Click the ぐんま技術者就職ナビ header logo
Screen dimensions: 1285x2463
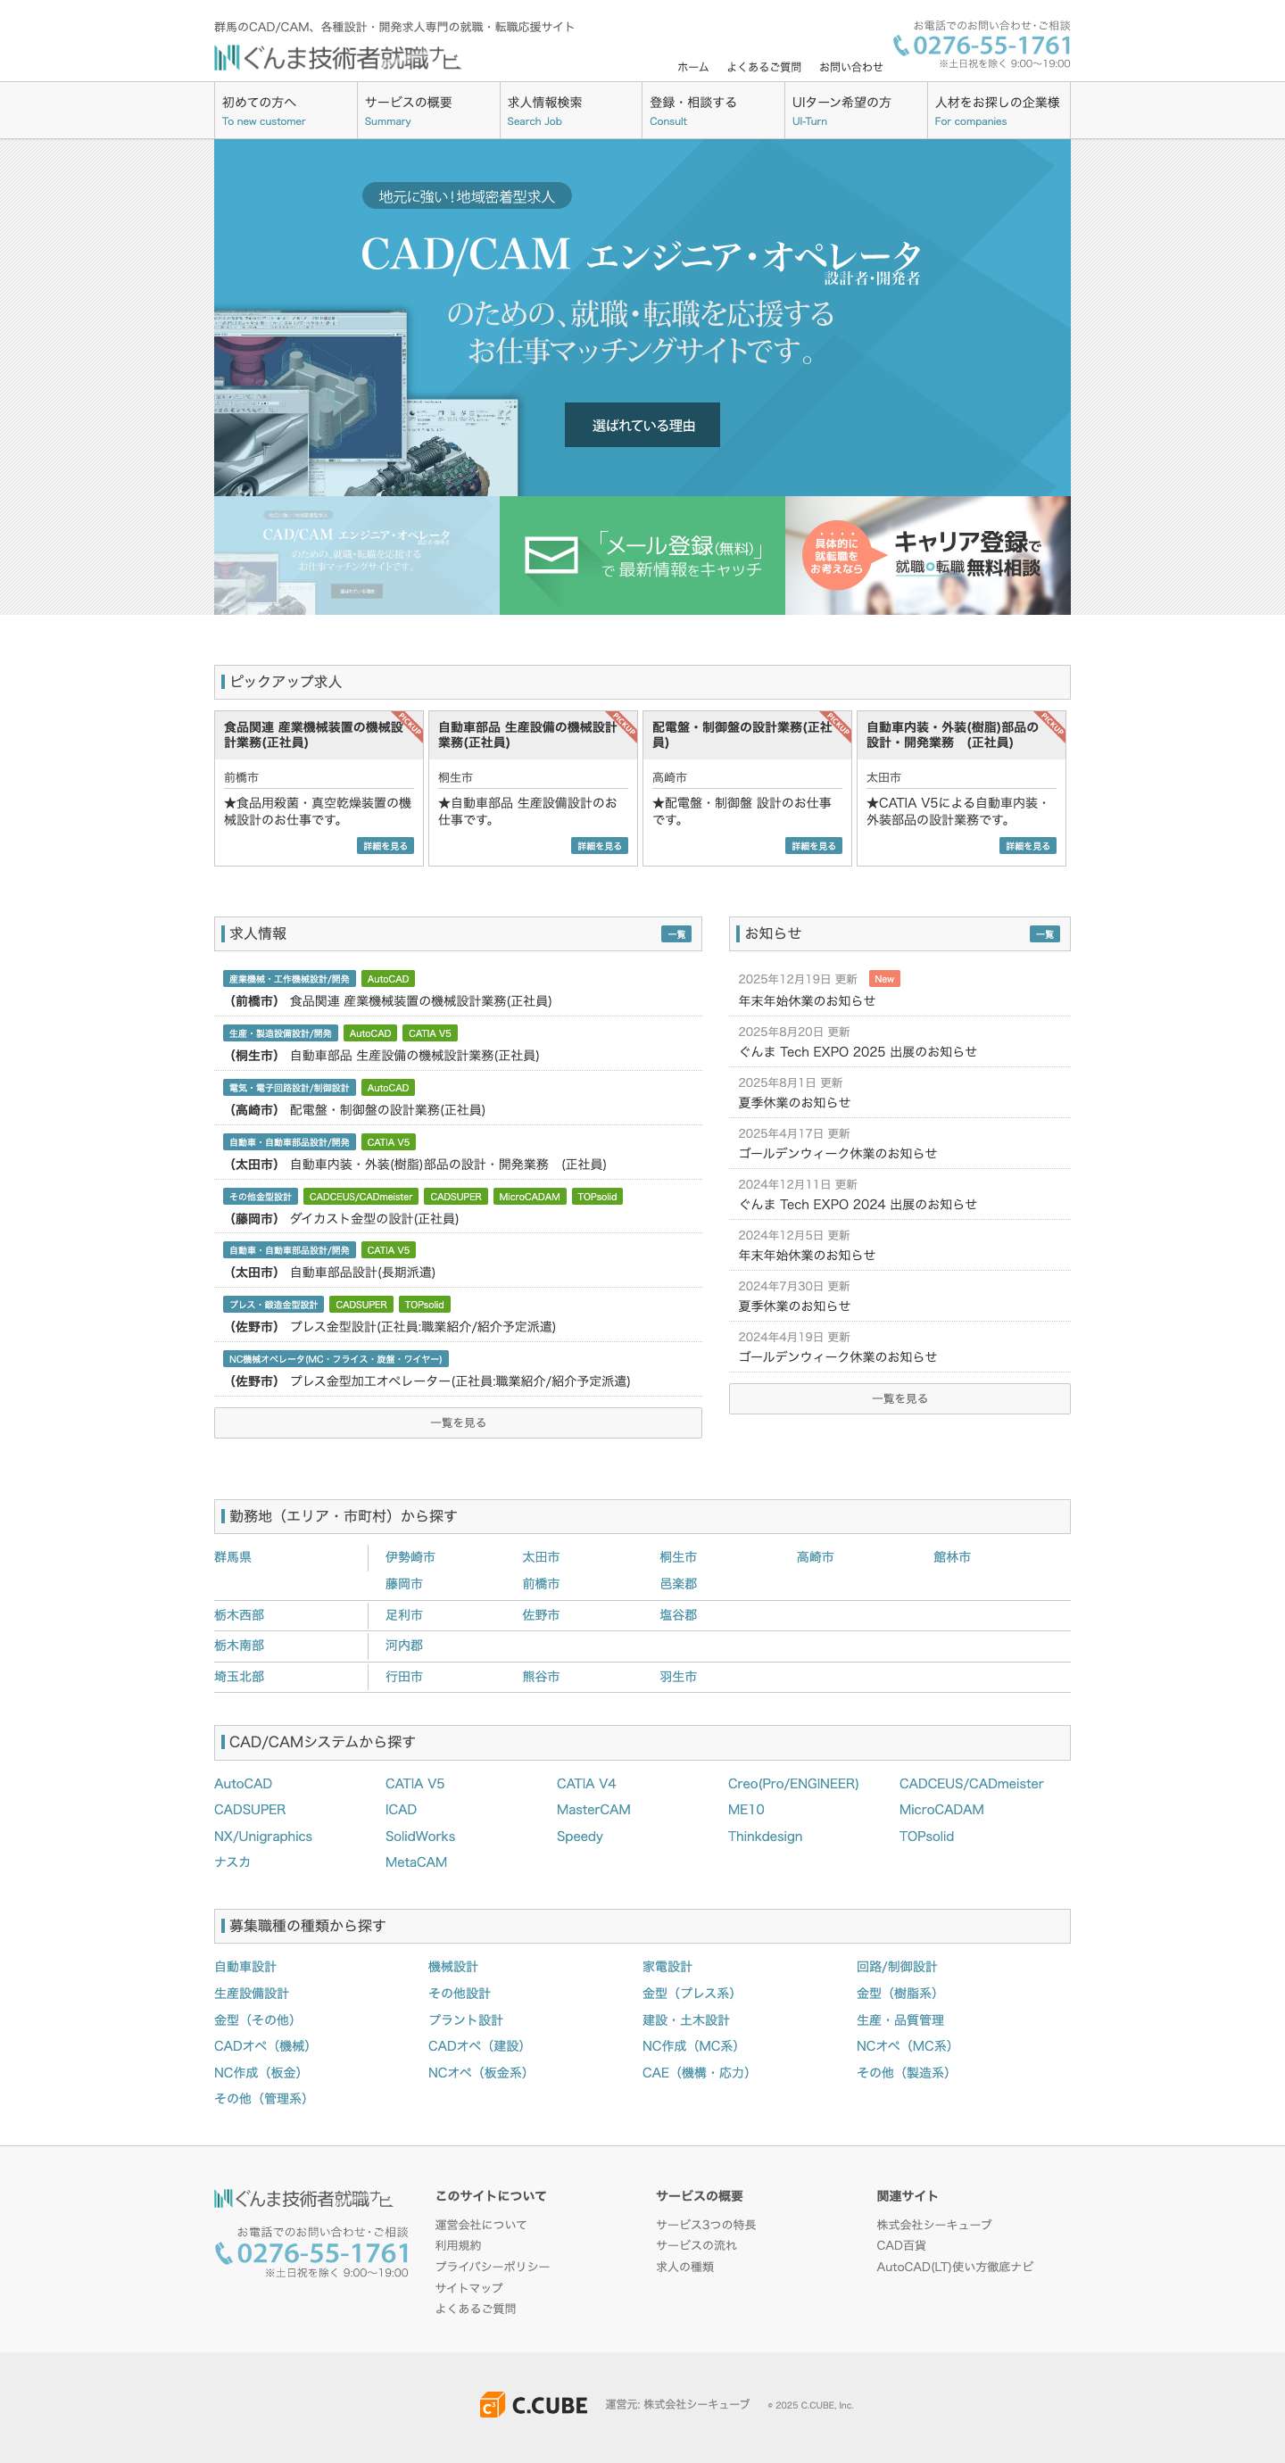point(336,58)
